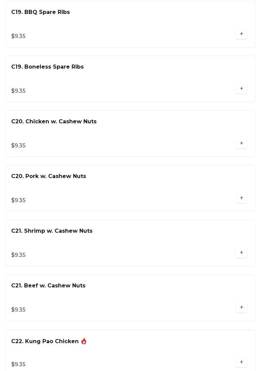Viewport: 261px width, 371px height.
Task: Click spicy flame icon beside Kung Pao Chicken
Action: click(84, 341)
